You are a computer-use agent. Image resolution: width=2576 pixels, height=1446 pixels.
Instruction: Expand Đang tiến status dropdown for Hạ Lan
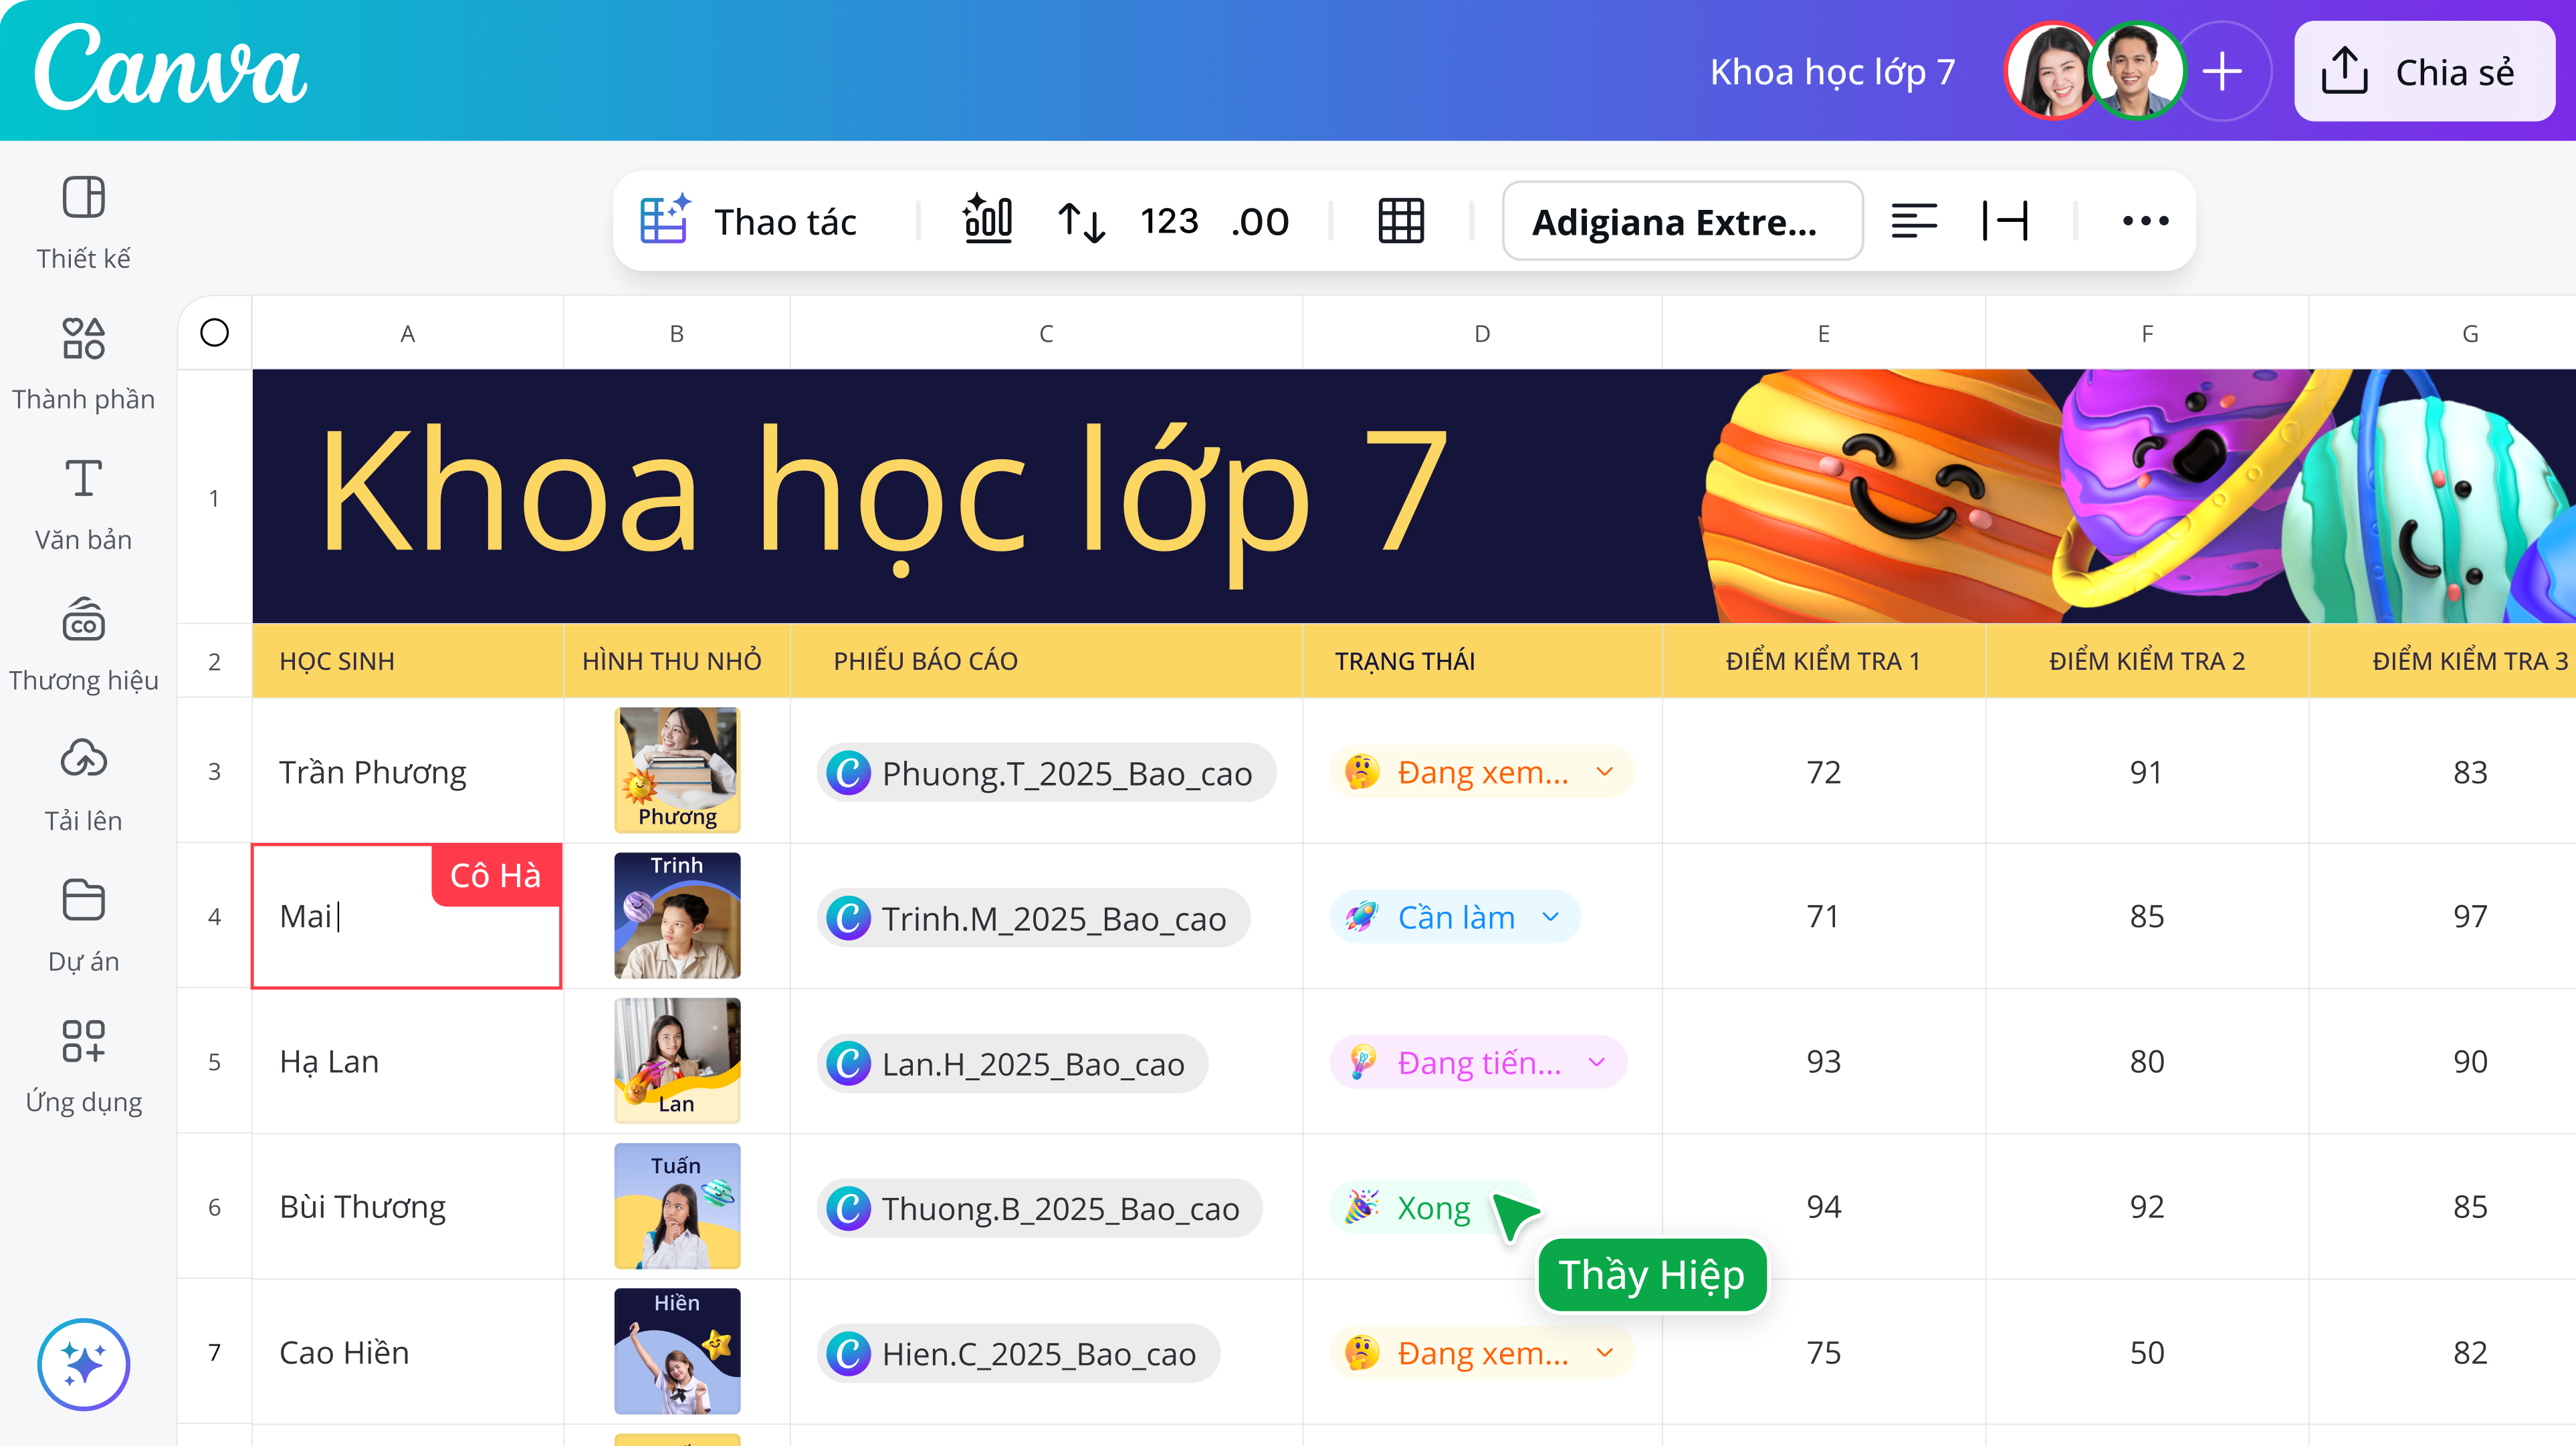pos(1596,1062)
